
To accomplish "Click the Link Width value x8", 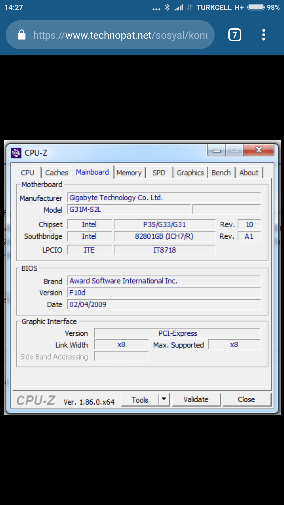I will tap(121, 345).
